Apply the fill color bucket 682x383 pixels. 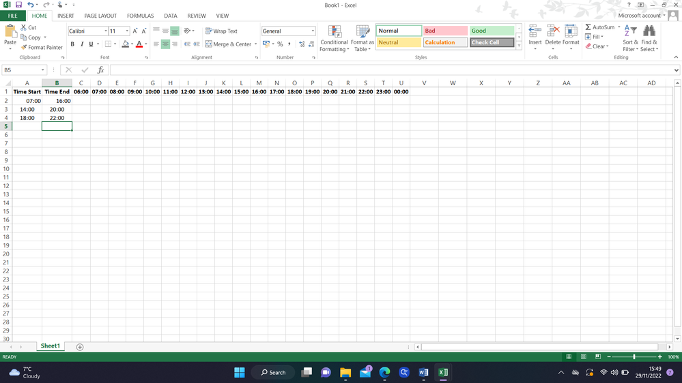(125, 44)
